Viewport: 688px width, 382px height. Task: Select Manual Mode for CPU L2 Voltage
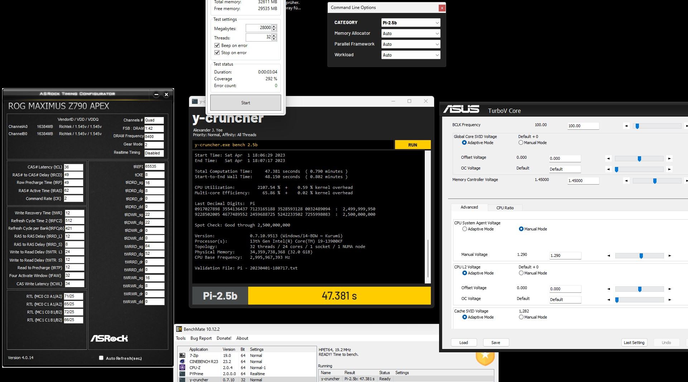(x=521, y=273)
